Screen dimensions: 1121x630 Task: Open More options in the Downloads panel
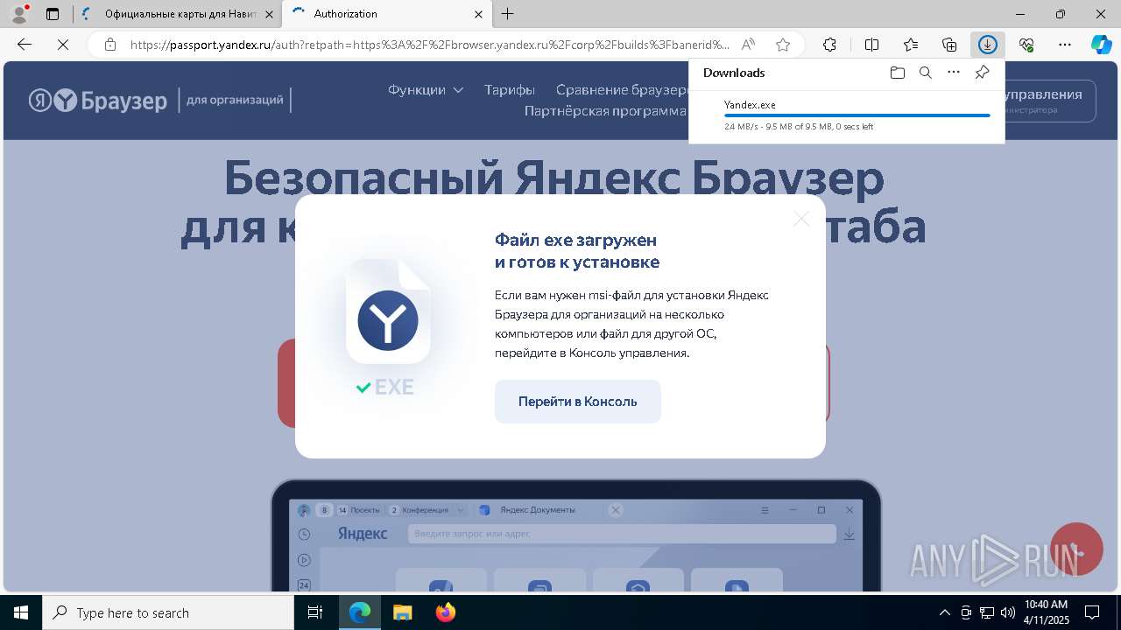954,73
